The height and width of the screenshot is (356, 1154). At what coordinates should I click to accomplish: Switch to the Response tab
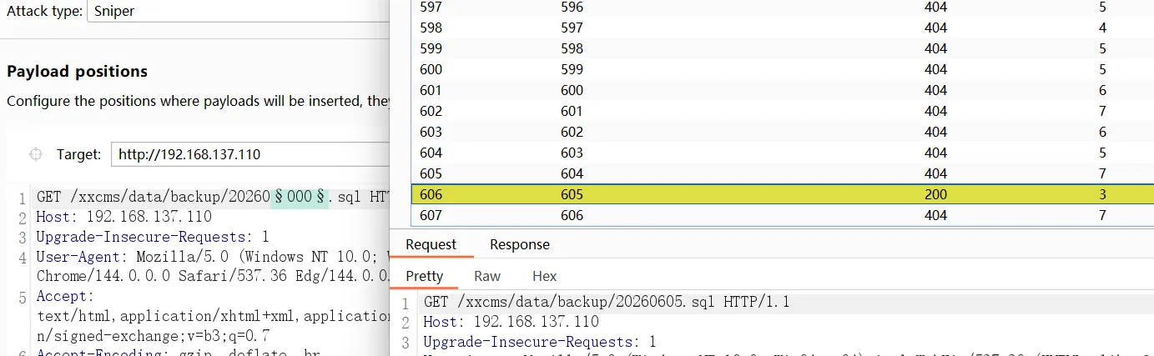[x=520, y=244]
